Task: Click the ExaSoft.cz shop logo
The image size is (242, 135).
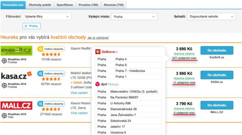Action: 16,51
